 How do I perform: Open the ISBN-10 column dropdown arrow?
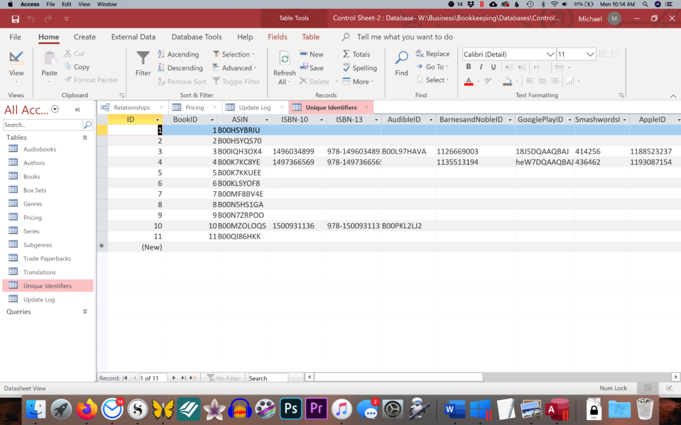point(322,120)
